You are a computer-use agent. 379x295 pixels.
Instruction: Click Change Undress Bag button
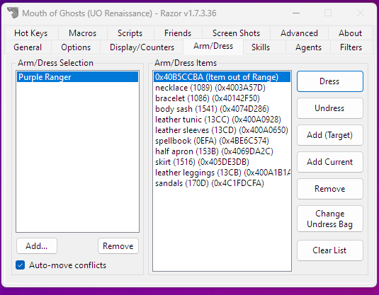click(x=329, y=219)
